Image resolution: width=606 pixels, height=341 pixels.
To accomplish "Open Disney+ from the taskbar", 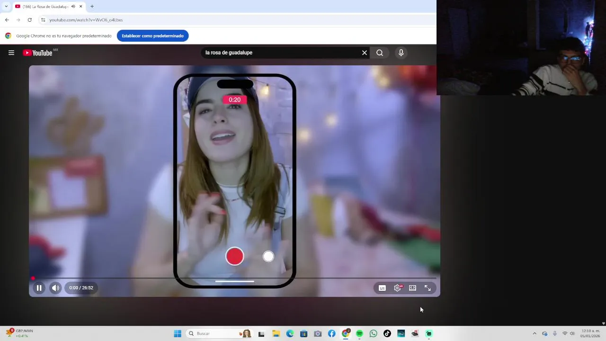I will click(401, 333).
